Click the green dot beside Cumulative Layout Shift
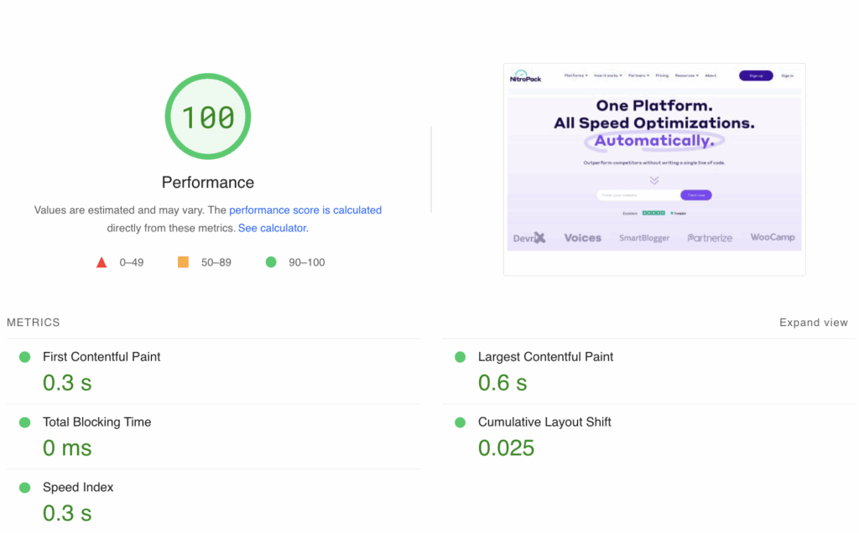859x533 pixels. [x=460, y=422]
